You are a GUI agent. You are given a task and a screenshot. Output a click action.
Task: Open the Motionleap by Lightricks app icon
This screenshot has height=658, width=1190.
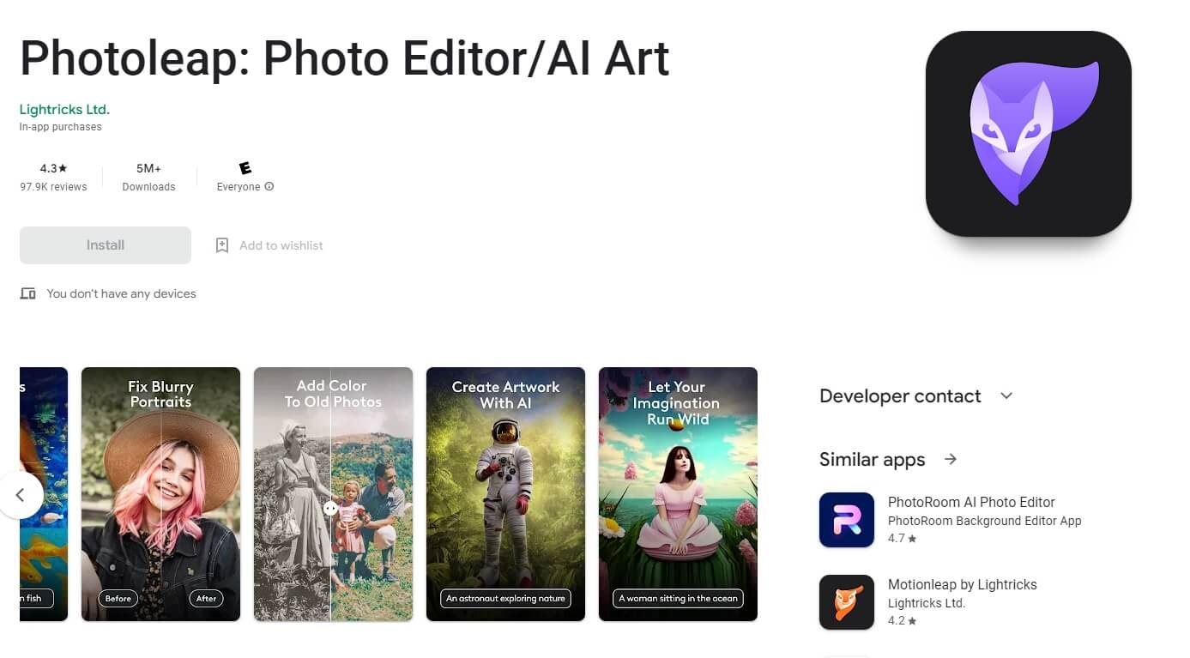(847, 602)
